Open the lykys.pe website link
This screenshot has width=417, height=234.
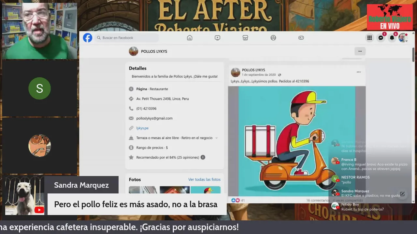tap(142, 128)
